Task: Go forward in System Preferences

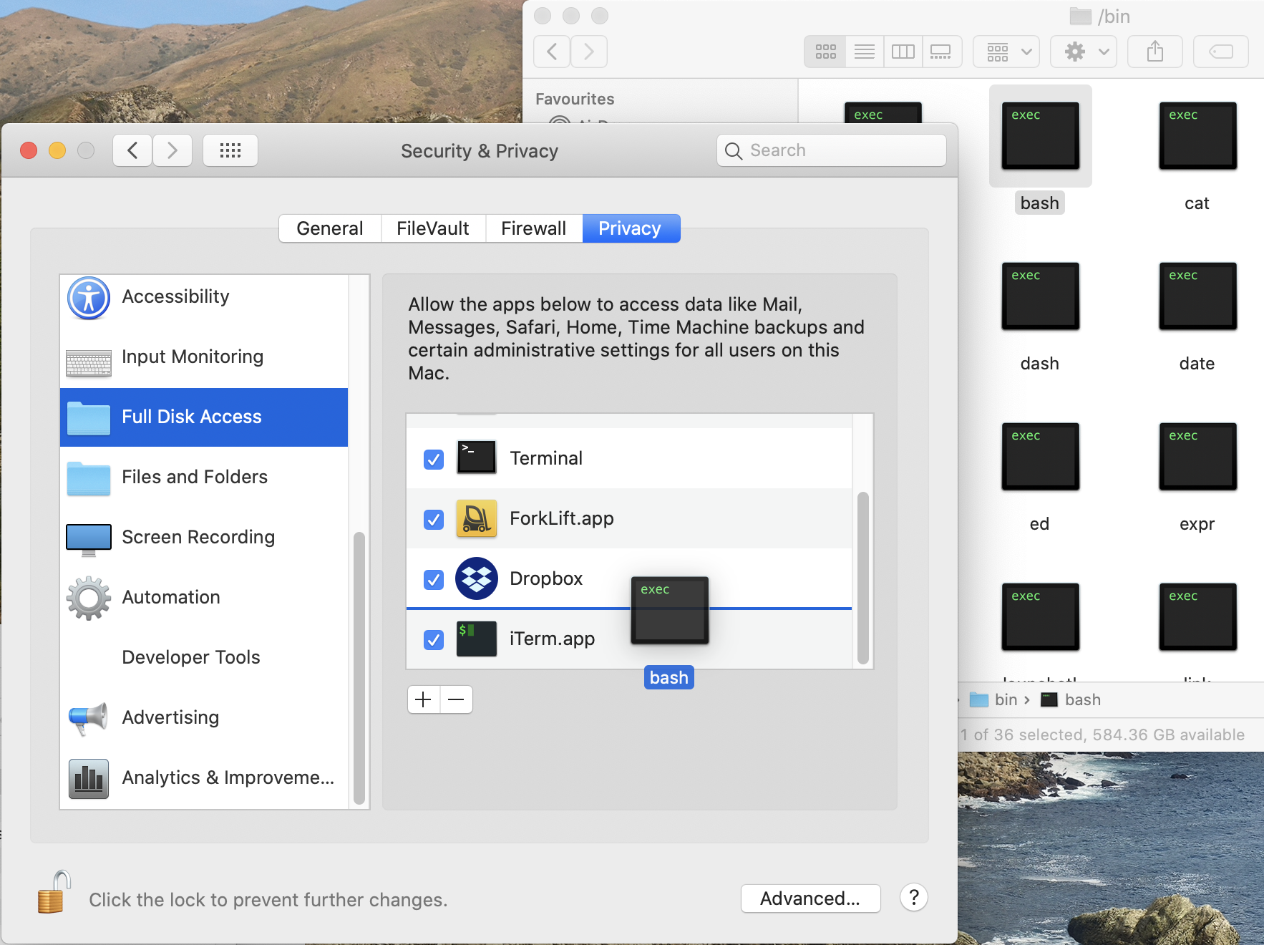Action: (172, 150)
